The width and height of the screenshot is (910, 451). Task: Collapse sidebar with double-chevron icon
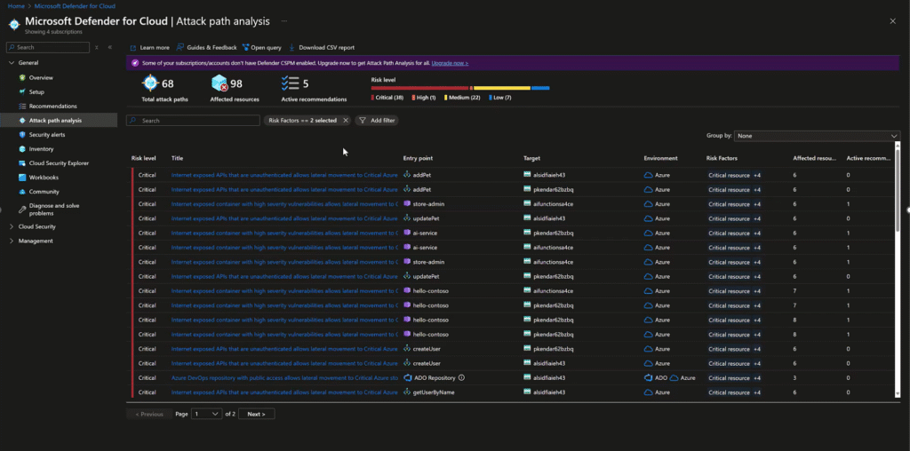tap(109, 47)
